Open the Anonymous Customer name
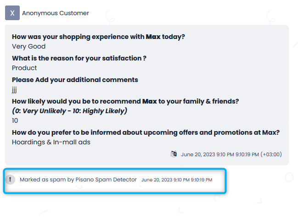 tap(56, 13)
